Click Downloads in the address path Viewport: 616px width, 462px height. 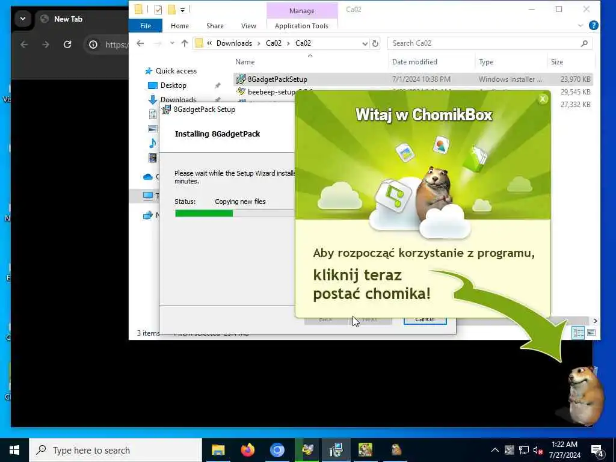[234, 43]
